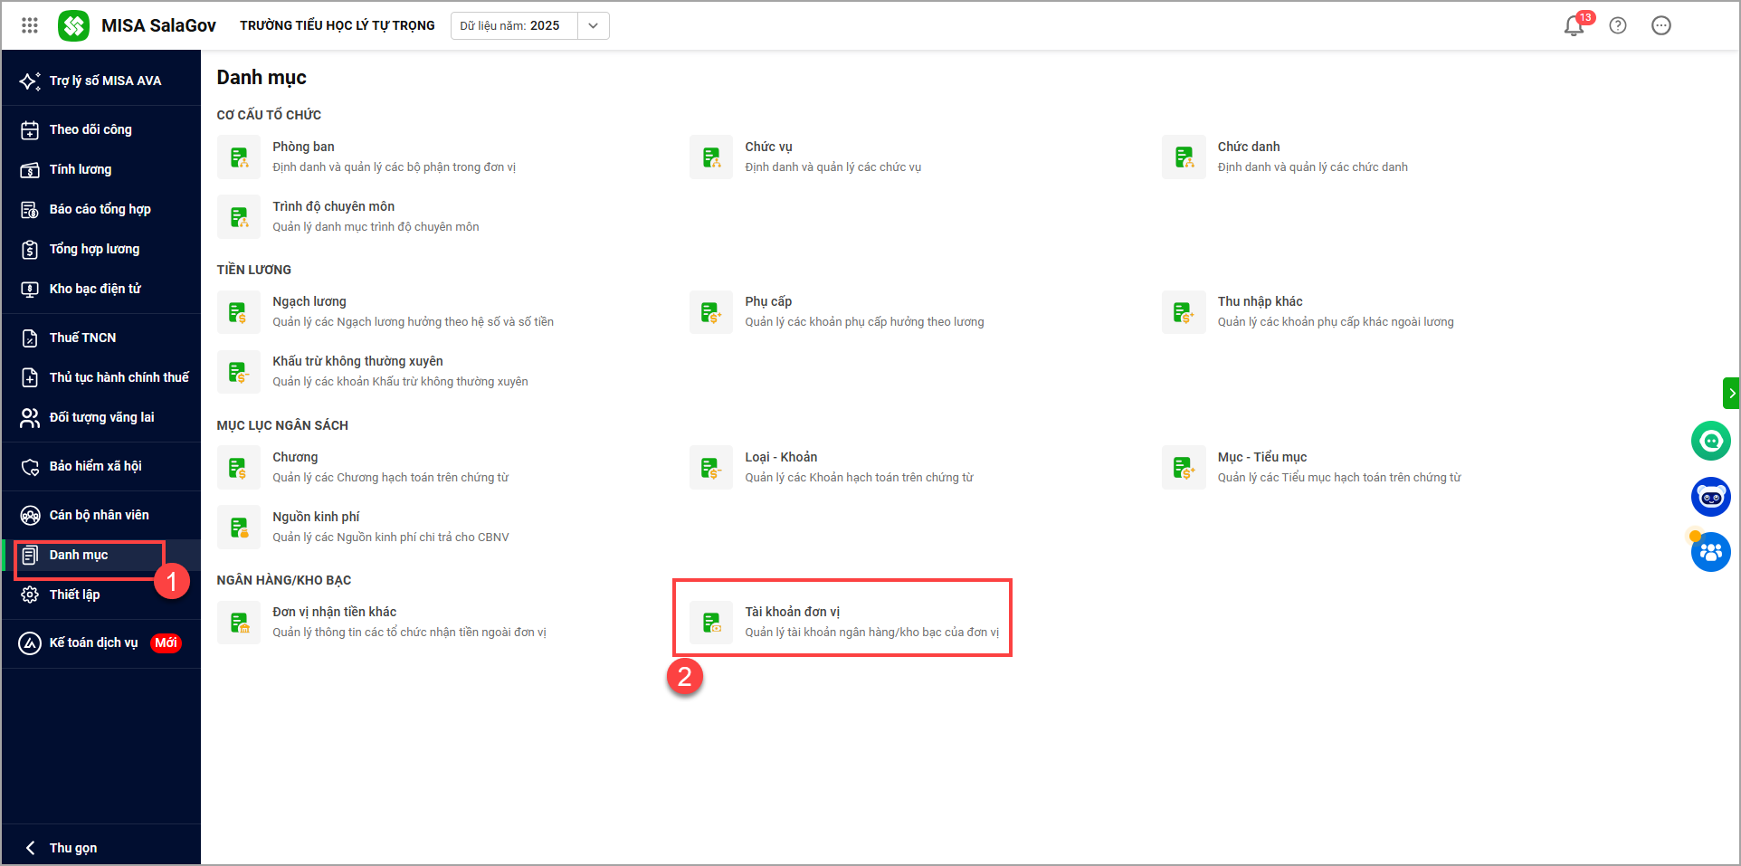Click the more options ellipsis icon
Screen dimensions: 1741x866
click(x=1661, y=25)
